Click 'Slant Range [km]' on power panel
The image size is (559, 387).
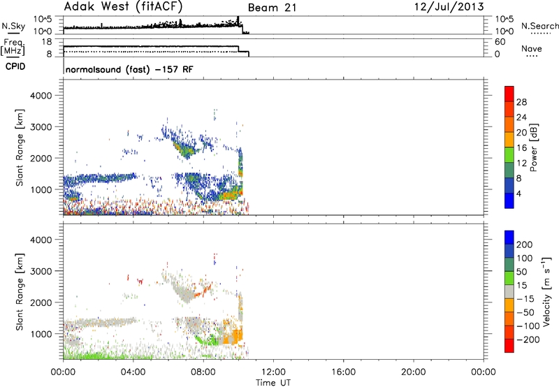(x=20, y=147)
